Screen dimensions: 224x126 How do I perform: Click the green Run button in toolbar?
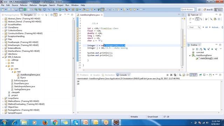(x=60, y=9)
